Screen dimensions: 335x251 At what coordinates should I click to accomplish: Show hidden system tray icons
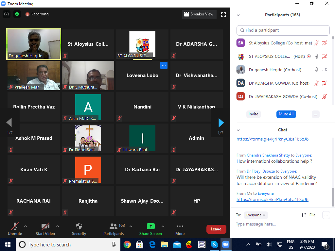248,244
